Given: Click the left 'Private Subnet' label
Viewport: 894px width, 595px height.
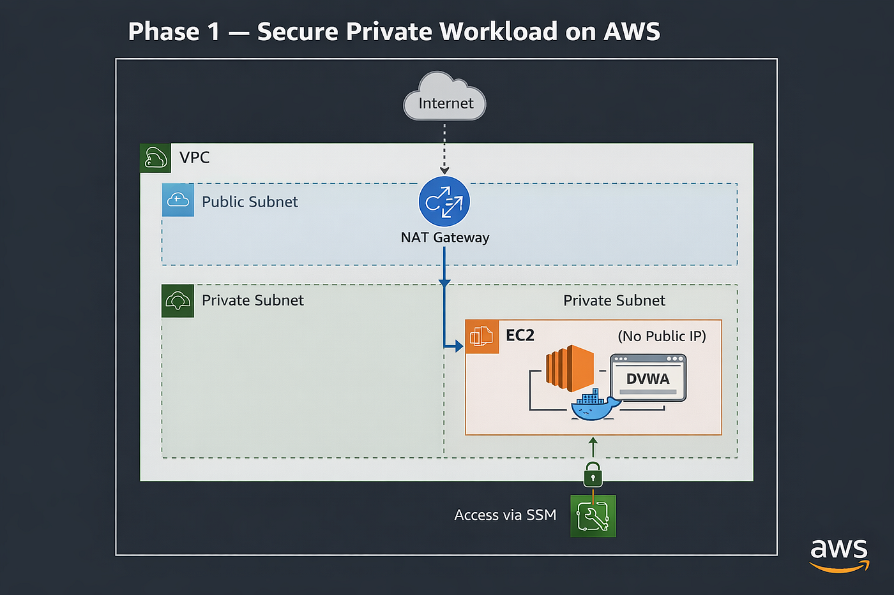Looking at the screenshot, I should 253,300.
